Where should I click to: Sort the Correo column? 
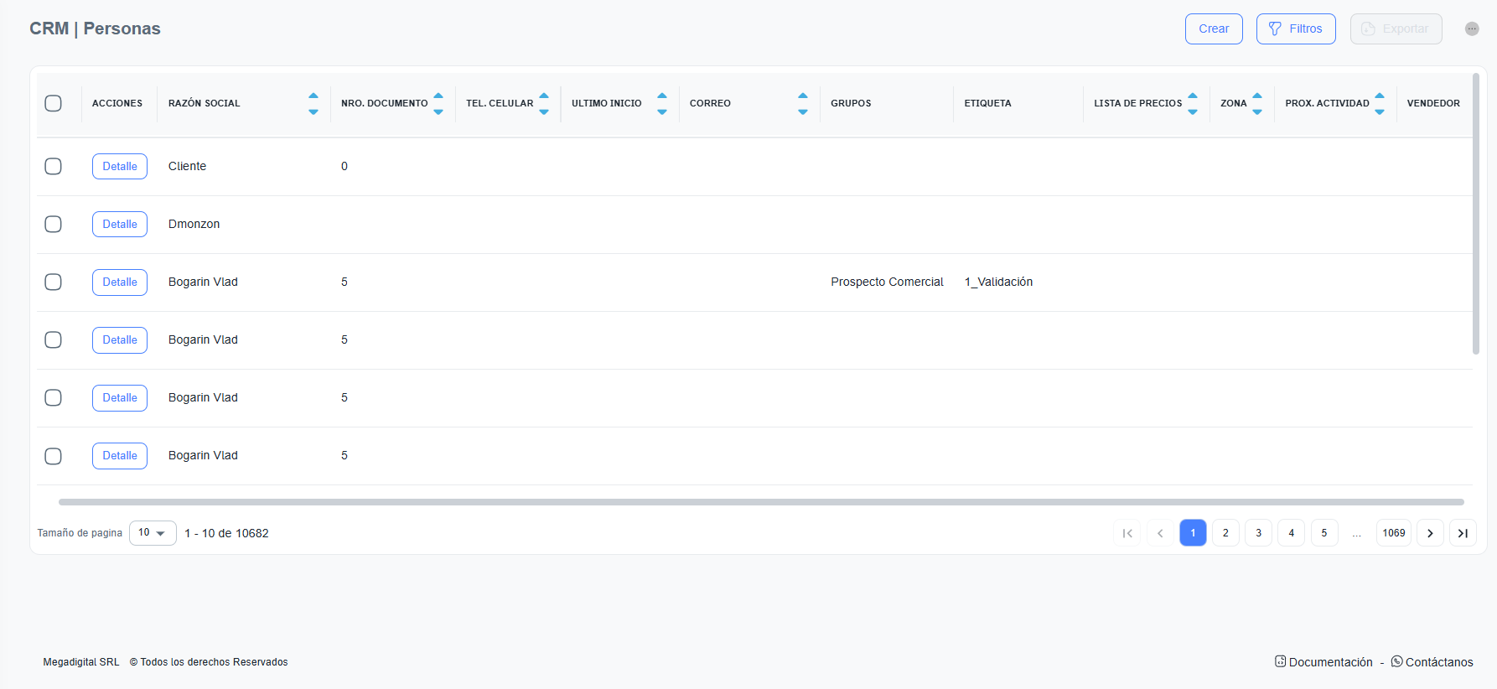coord(802,103)
